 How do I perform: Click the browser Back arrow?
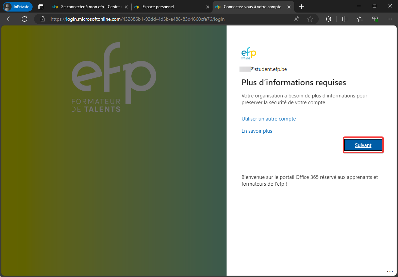(x=10, y=19)
